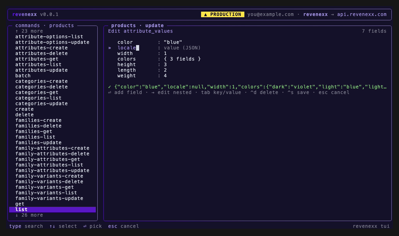399x236 pixels.
Task: Click the 7 fields counter
Action: coord(374,31)
